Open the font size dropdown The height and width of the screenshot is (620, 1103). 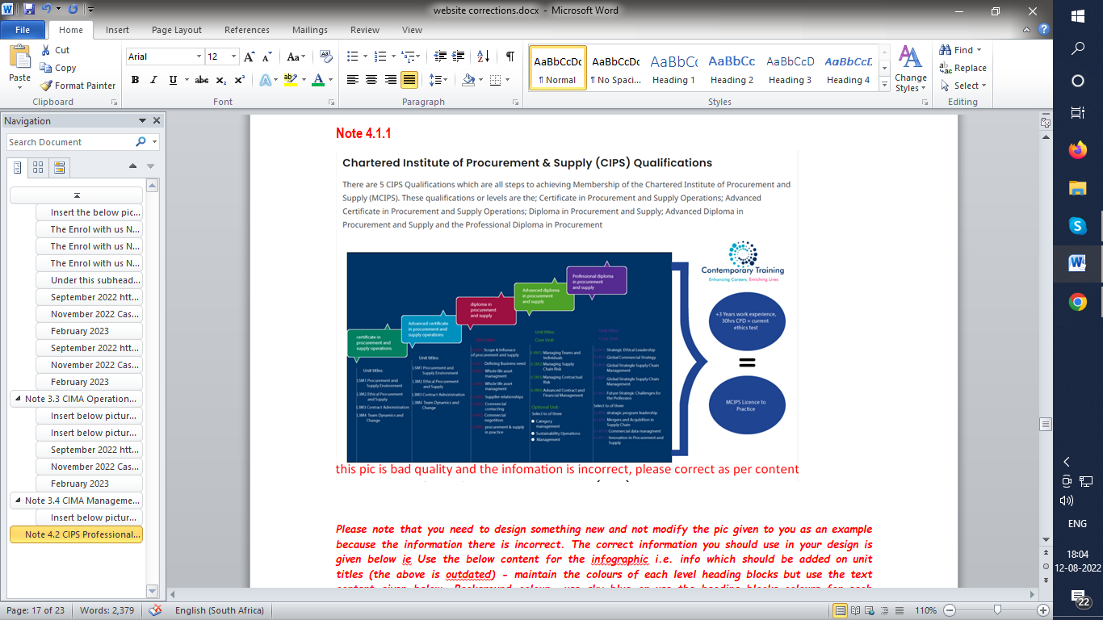tap(234, 57)
